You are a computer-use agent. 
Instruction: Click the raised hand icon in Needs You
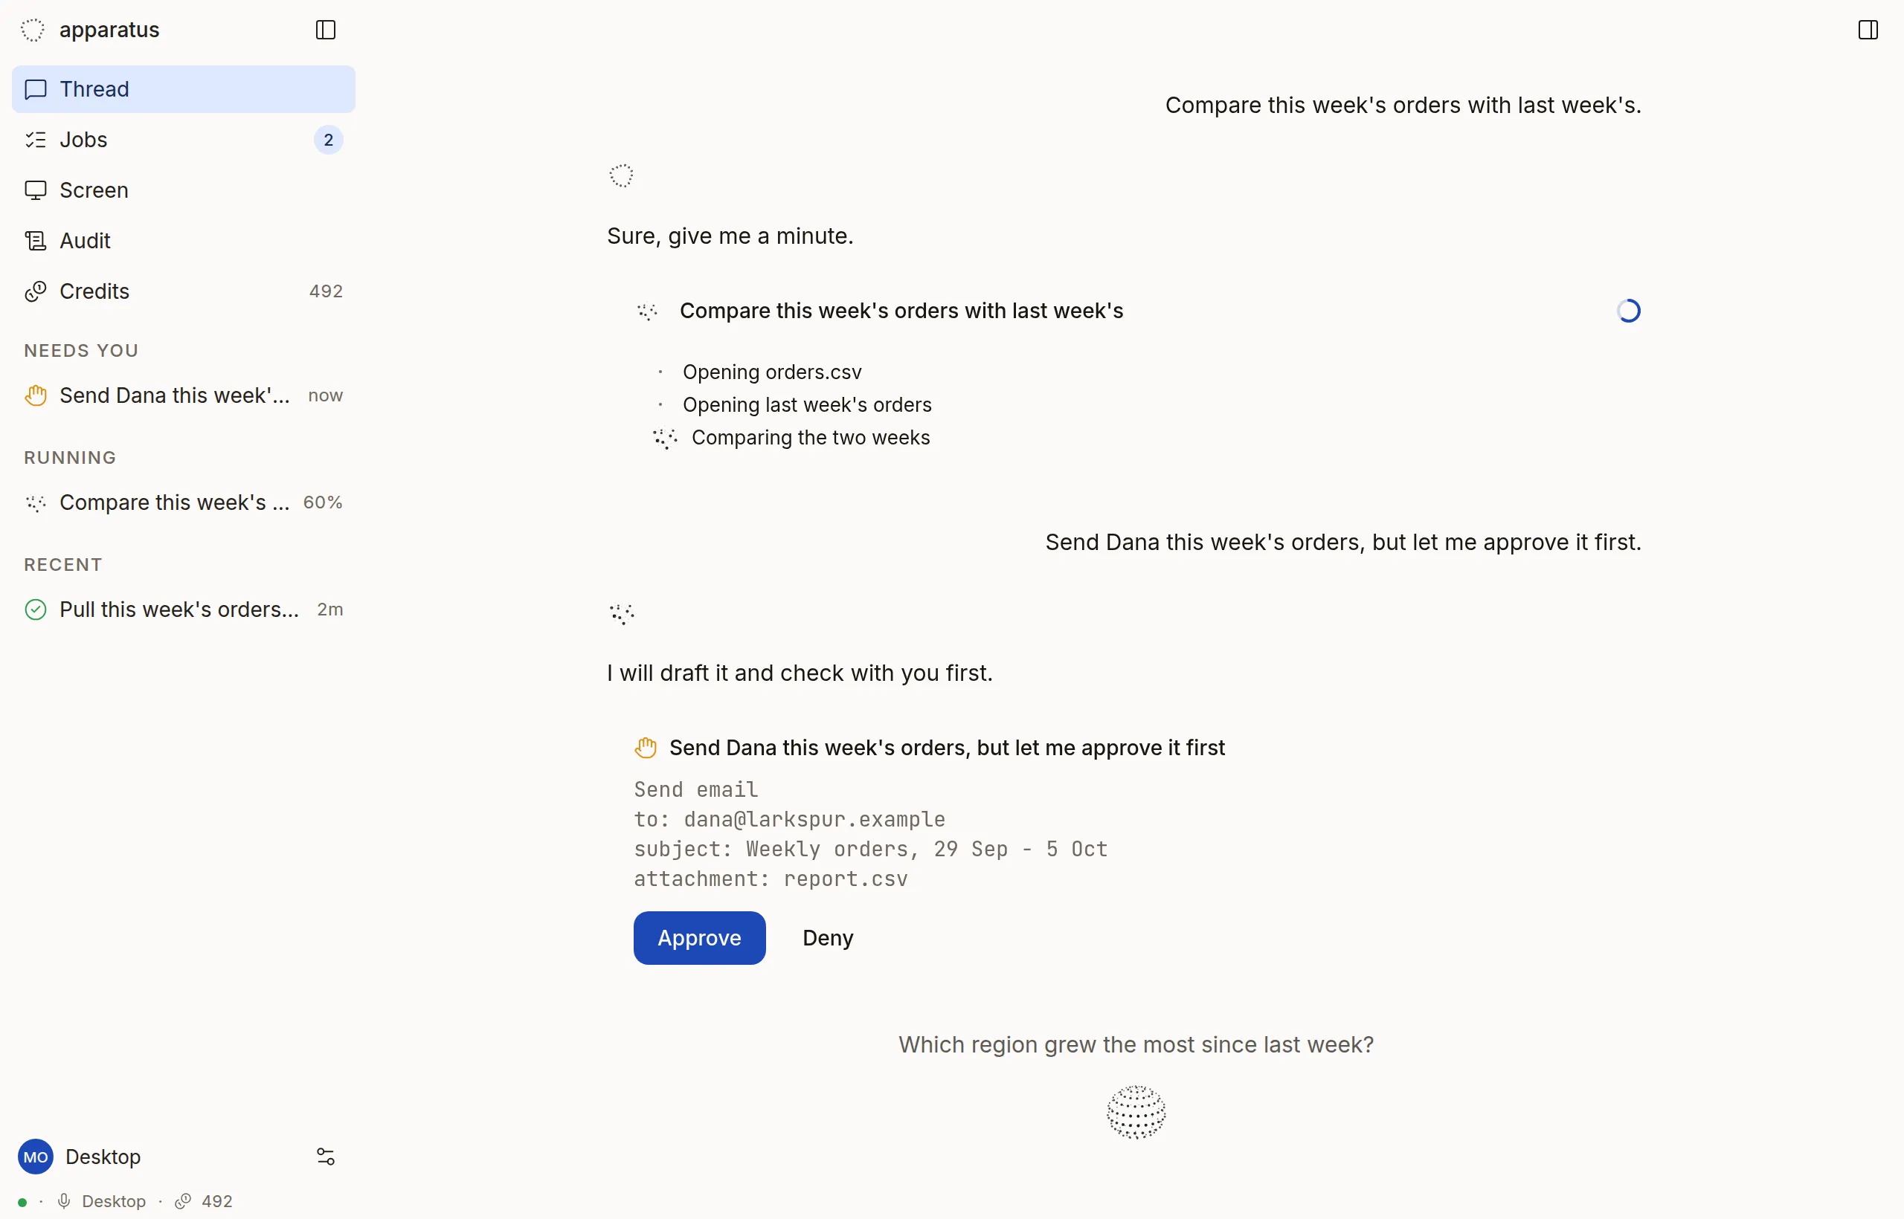pyautogui.click(x=36, y=395)
